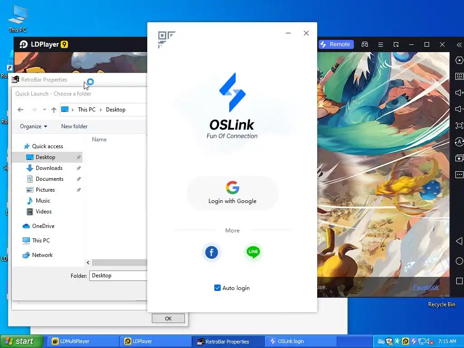The height and width of the screenshot is (348, 464).
Task: Open the keyboard mapping icon in LDPlayer
Action: [459, 76]
